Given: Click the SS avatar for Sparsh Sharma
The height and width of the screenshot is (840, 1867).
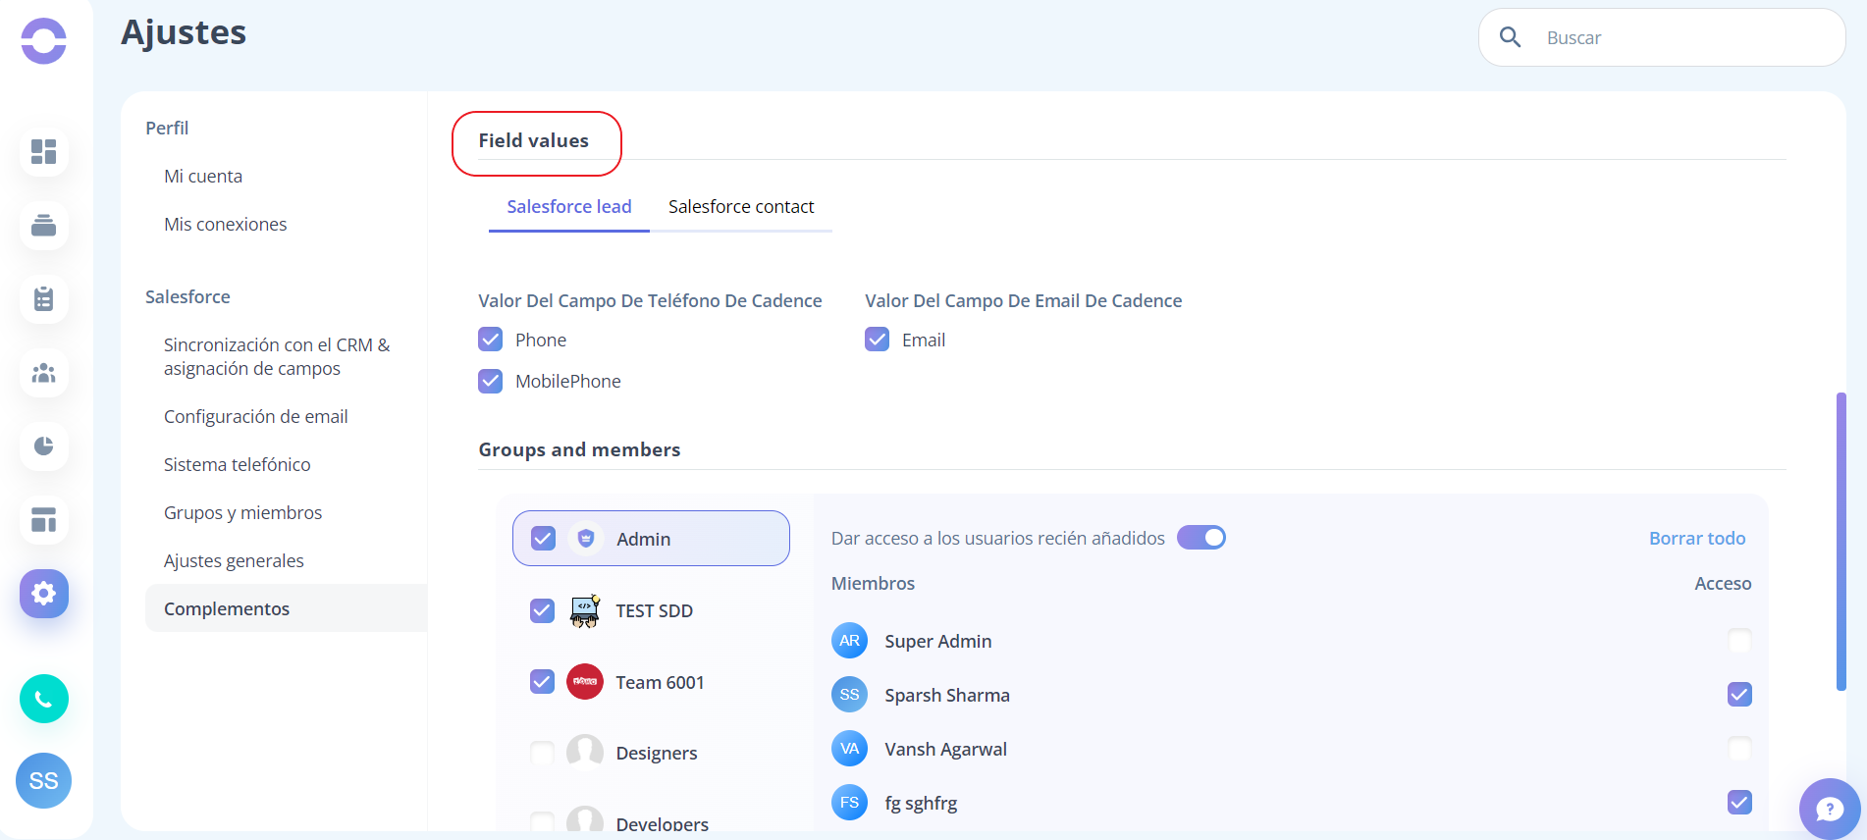Looking at the screenshot, I should click(x=849, y=695).
